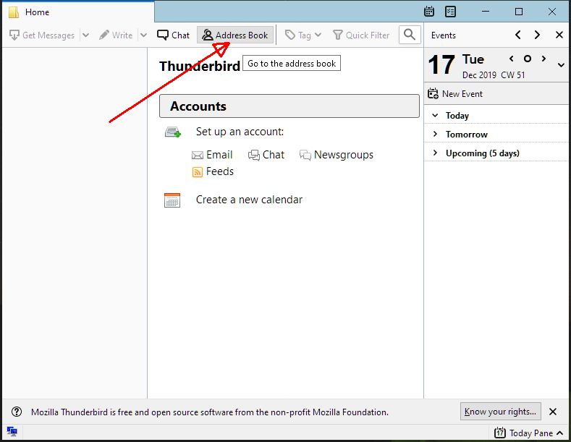
Task: Click calendar week CW 51 text
Action: (x=512, y=75)
